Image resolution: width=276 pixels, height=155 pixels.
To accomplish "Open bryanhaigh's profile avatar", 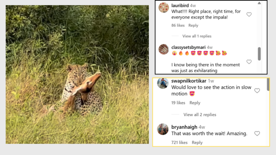I will tap(163, 129).
